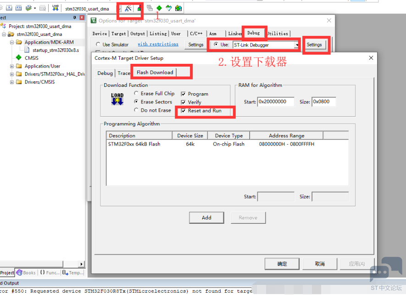Select the Erase Full Chip radio button
Viewport: 406px width, 295px height.
tap(137, 94)
